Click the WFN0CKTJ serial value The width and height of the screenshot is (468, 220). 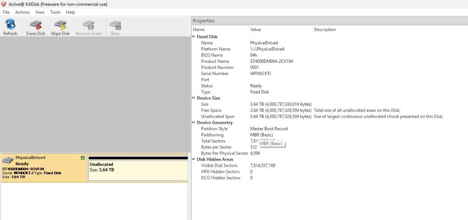260,74
